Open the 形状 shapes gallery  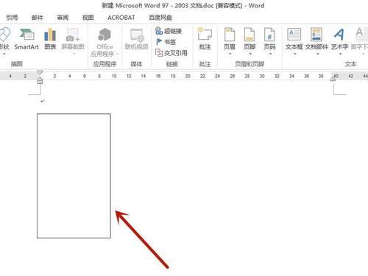[4, 39]
